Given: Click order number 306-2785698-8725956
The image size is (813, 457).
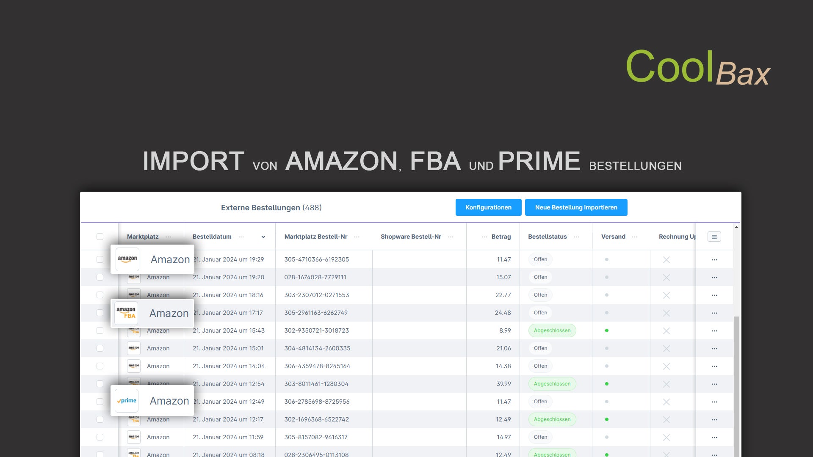Looking at the screenshot, I should [317, 402].
